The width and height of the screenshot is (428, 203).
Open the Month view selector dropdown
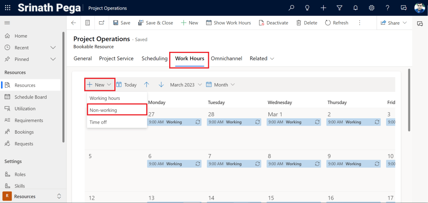point(220,85)
